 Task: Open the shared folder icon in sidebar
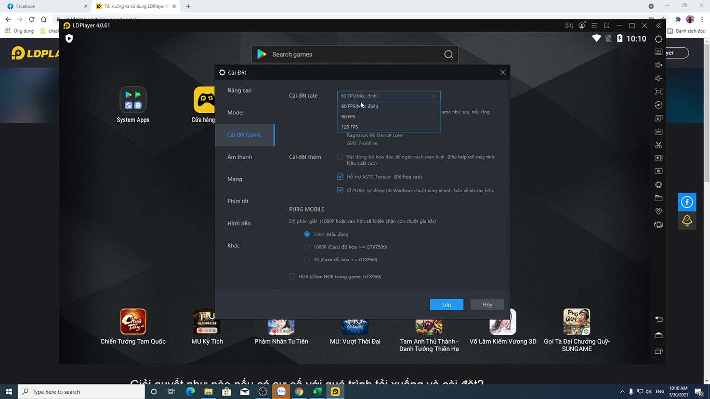659,198
